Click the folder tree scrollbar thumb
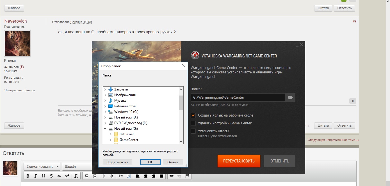390x186 pixels. point(181,103)
